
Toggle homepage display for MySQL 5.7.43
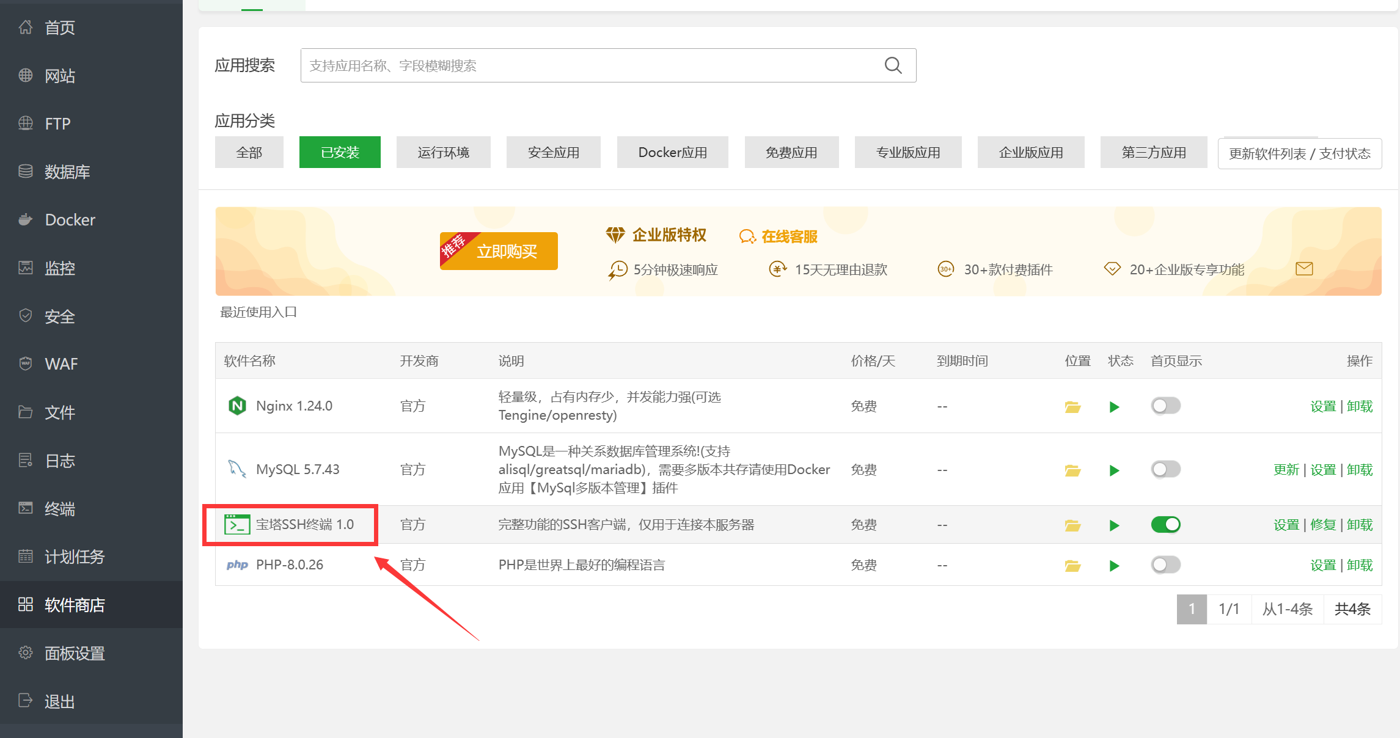tap(1165, 469)
